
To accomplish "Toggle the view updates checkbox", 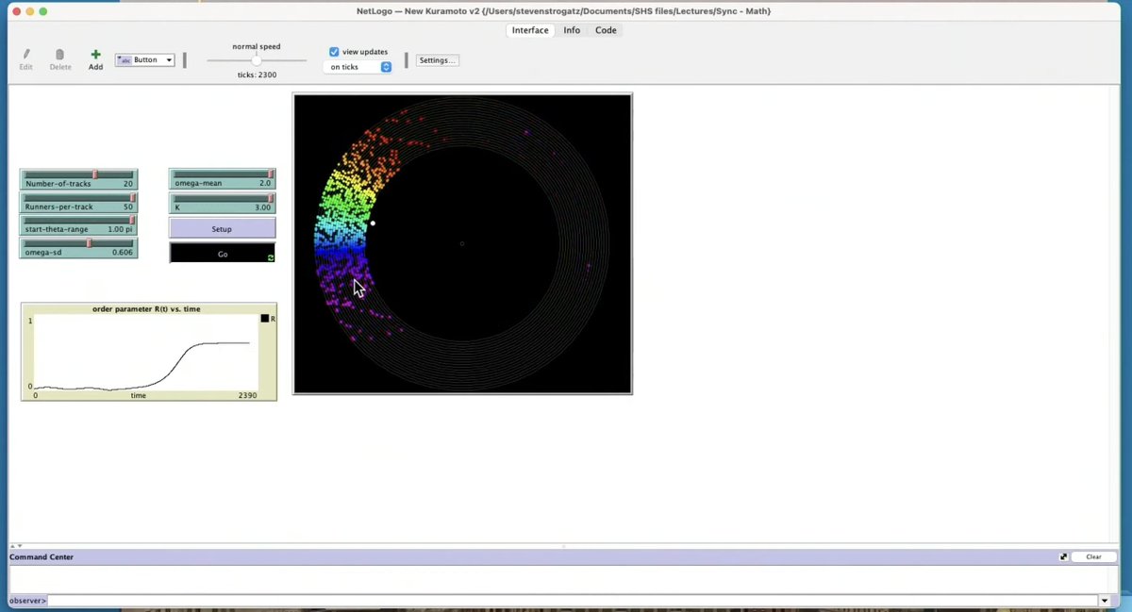I will pos(334,52).
